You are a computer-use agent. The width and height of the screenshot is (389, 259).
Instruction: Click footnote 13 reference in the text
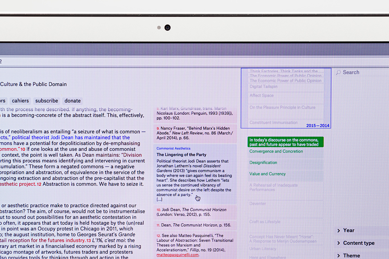89,240
